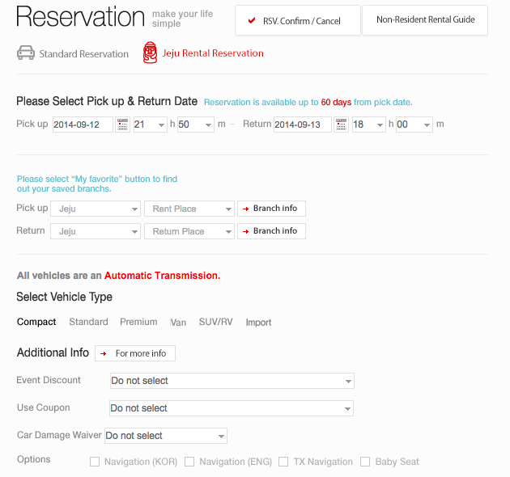Click the 'make your life simple' tagline
The image size is (510, 477).
tap(182, 19)
